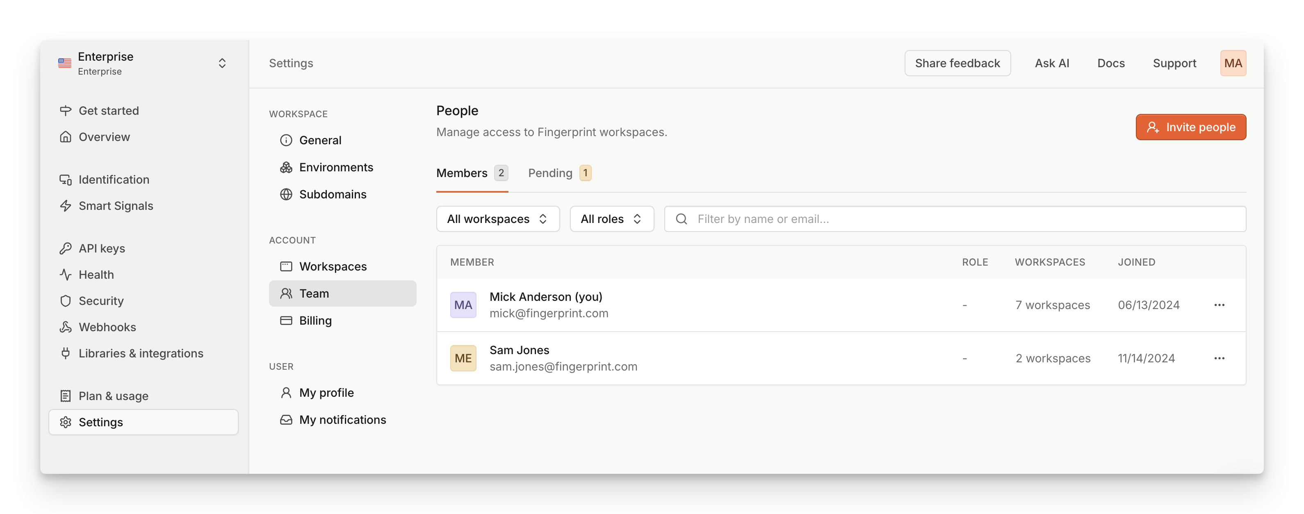Open options menu for Sam Jones
The height and width of the screenshot is (514, 1304).
1220,358
